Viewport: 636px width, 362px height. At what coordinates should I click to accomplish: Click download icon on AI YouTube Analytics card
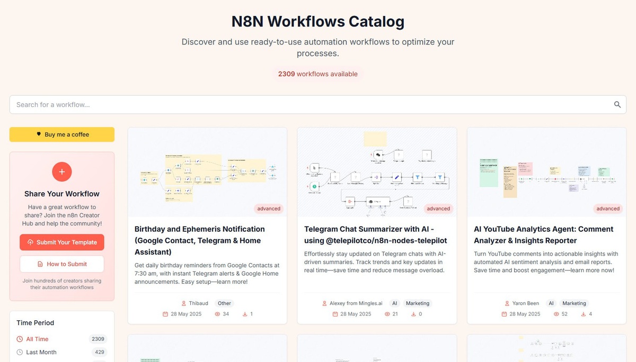tap(584, 314)
